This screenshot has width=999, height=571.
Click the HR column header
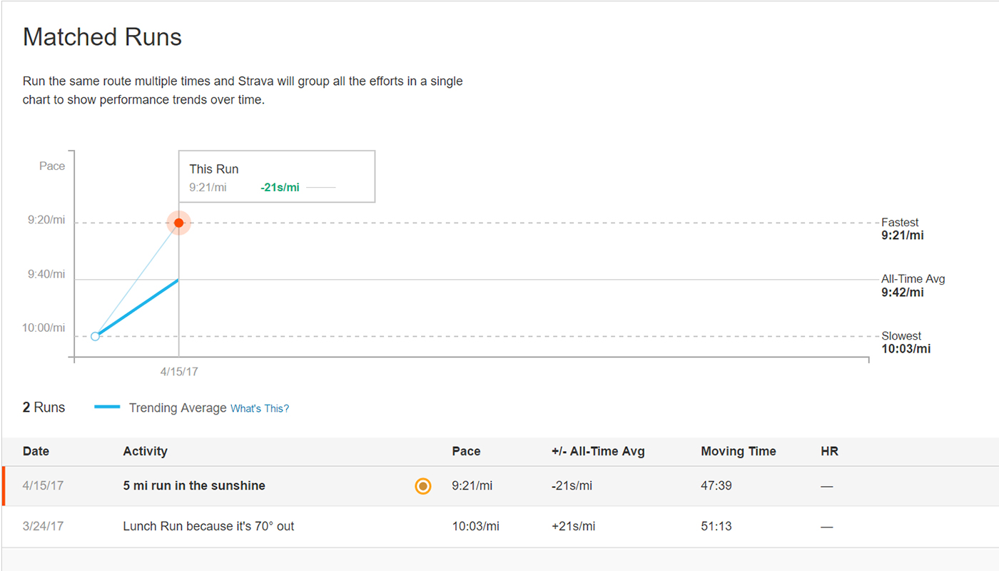coord(829,451)
